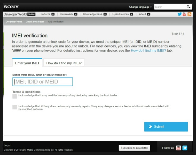Go to Developer World breadcrumb

(14, 22)
